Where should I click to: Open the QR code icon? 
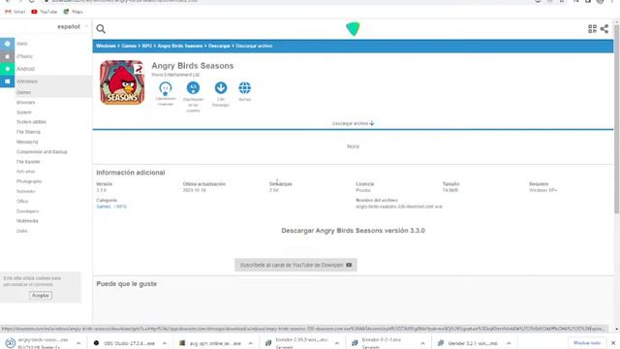[592, 28]
